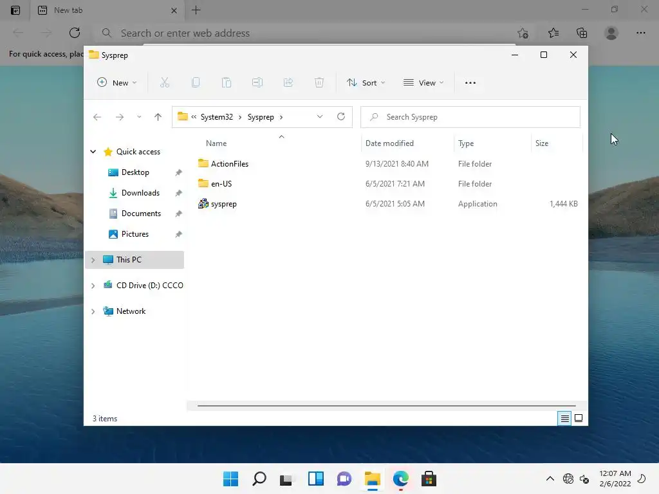Open the See more three-dots menu in Explorer
This screenshot has width=659, height=494.
click(470, 83)
